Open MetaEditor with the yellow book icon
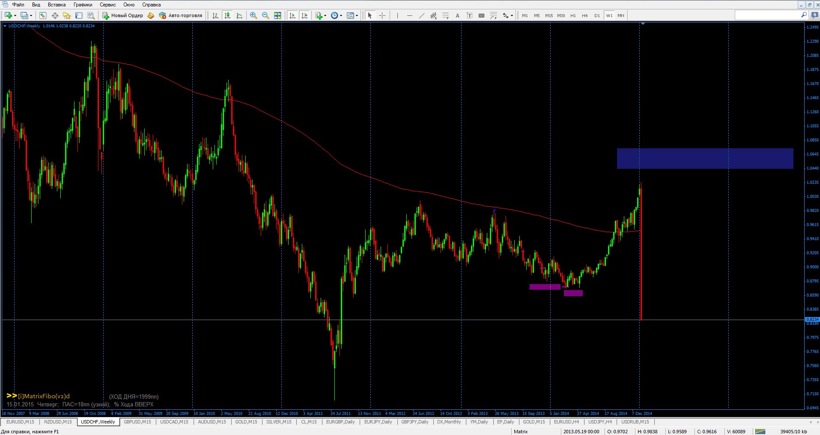 (x=151, y=15)
